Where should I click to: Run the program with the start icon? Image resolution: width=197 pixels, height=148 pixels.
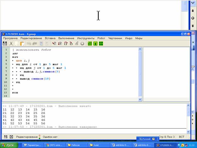click(54, 44)
